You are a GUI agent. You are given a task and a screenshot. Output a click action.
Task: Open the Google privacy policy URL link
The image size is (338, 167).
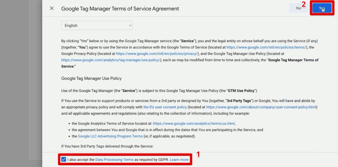pos(157,54)
